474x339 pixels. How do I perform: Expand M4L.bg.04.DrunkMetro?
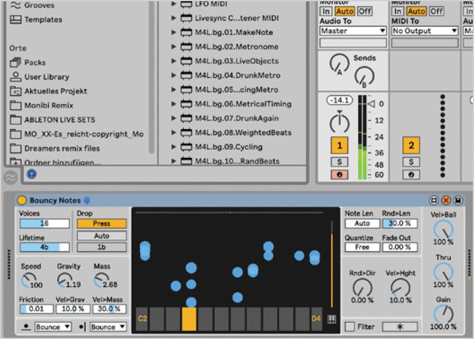point(174,75)
